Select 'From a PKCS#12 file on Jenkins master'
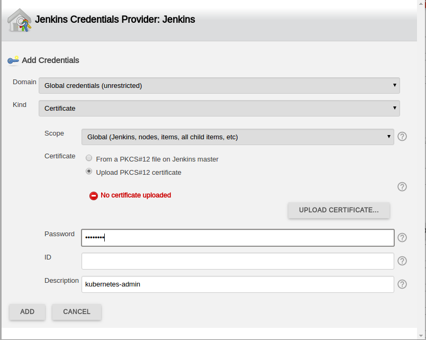 (x=89, y=158)
